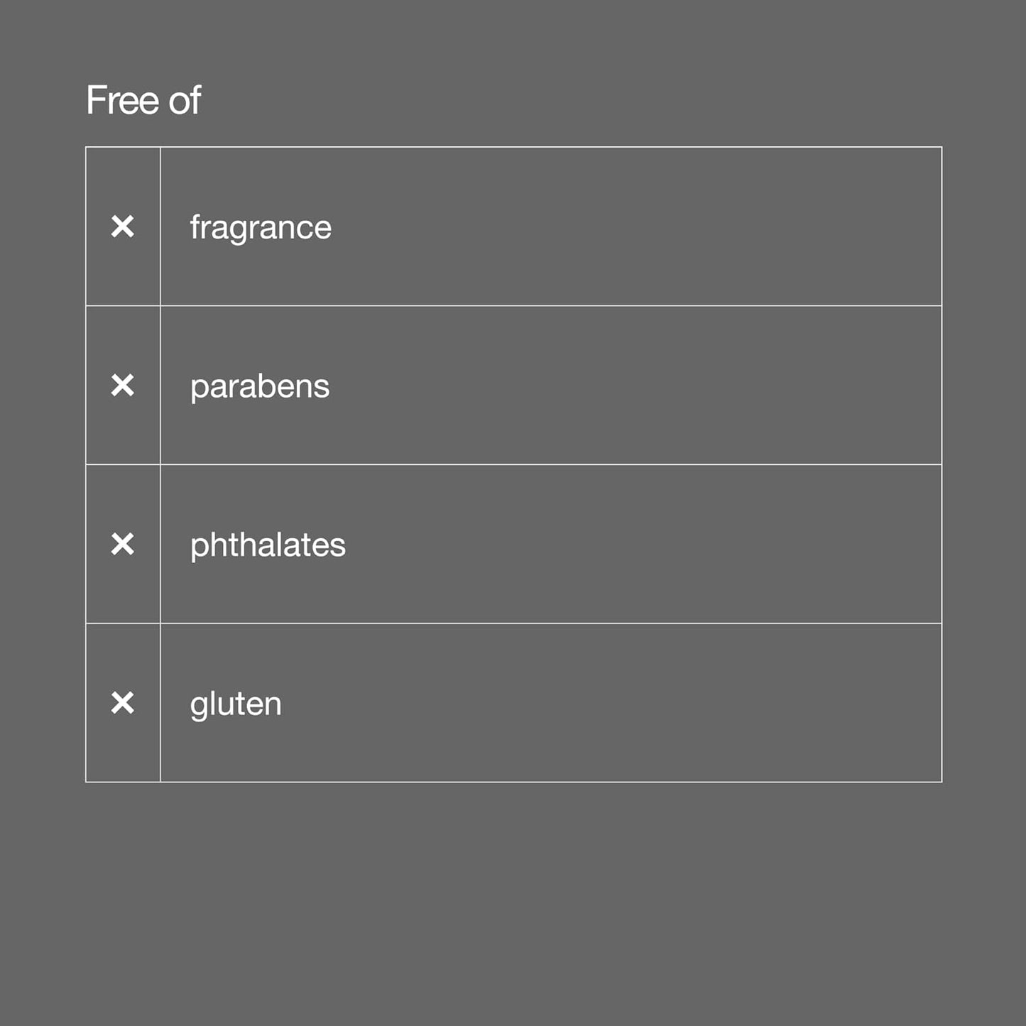The height and width of the screenshot is (1026, 1026).
Task: Click the final letter s in phthalates
Action: (339, 546)
